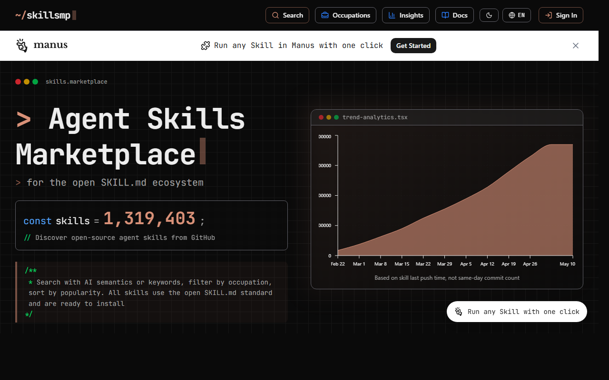609x380 pixels.
Task: Click the red dot beside skills.marketplace
Action: (18, 82)
